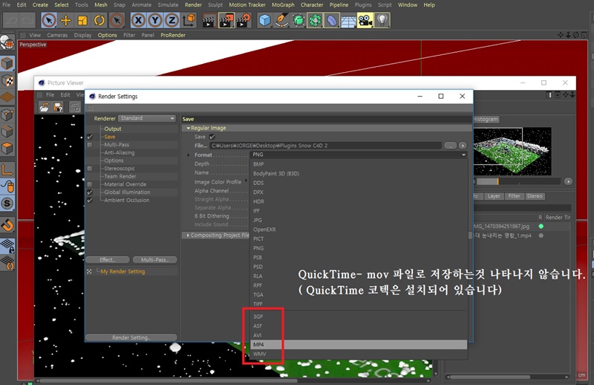Collapse the Regular Image section
Image resolution: width=594 pixels, height=385 pixels.
pyautogui.click(x=189, y=128)
